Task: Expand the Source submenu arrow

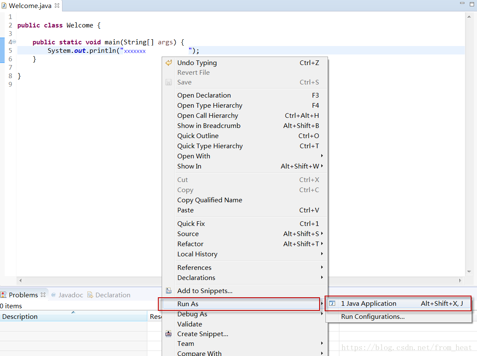Action: coord(322,234)
